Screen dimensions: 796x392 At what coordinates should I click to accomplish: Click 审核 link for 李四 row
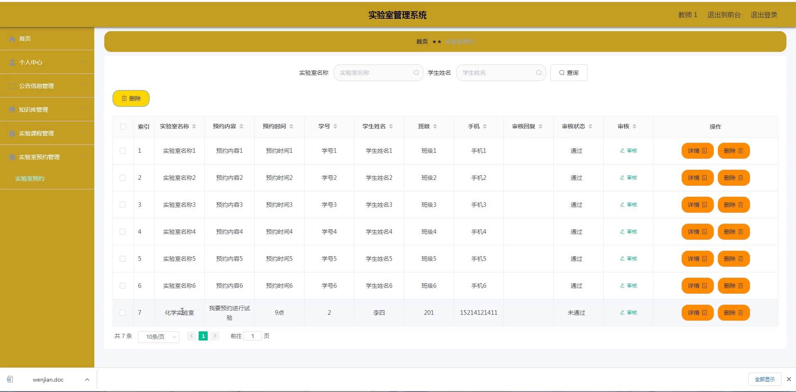[629, 313]
